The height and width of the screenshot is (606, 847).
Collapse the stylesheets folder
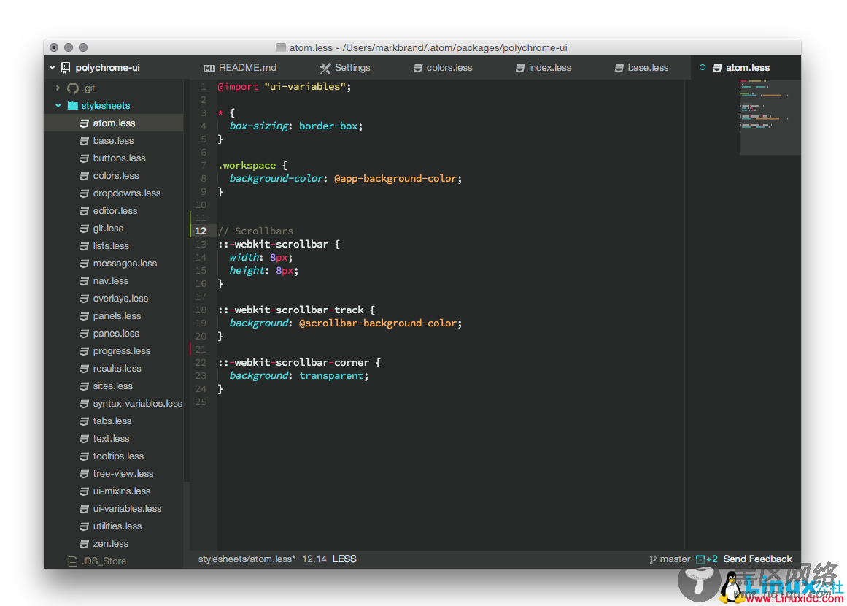click(x=58, y=105)
